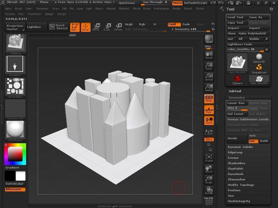Viewport: 278px width, 208px height.
Task: Open the Transform menu
Action: click(34, 14)
